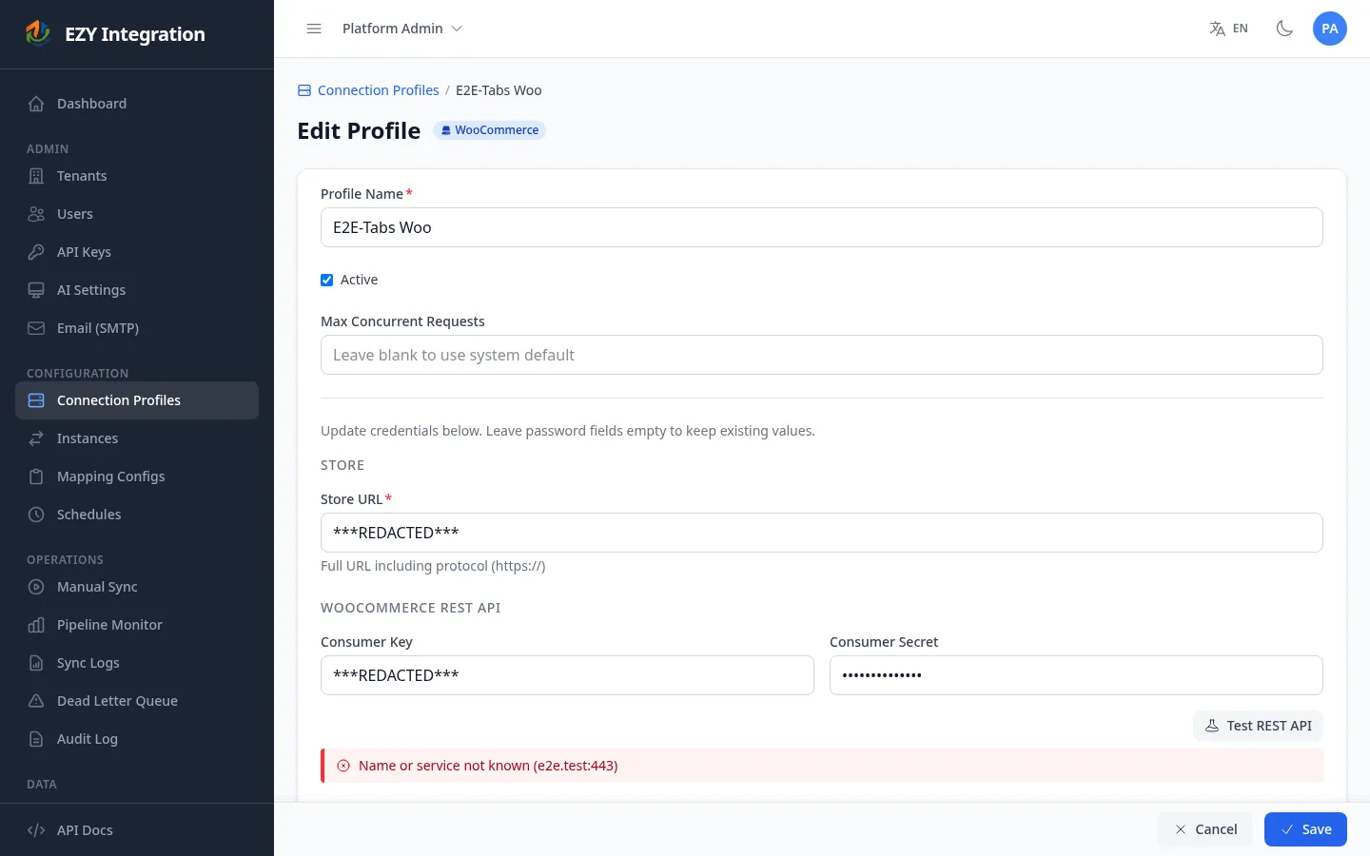Click the API Keys key icon
The height and width of the screenshot is (856, 1370).
tap(36, 252)
